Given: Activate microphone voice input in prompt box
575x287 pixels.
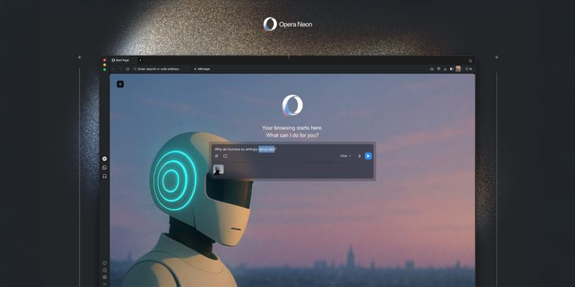Looking at the screenshot, I should pyautogui.click(x=359, y=156).
